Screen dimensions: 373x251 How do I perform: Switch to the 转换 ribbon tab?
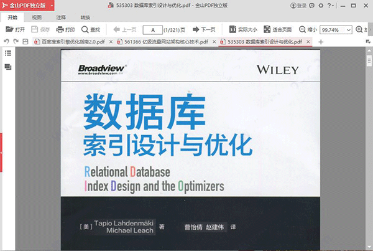click(x=85, y=17)
